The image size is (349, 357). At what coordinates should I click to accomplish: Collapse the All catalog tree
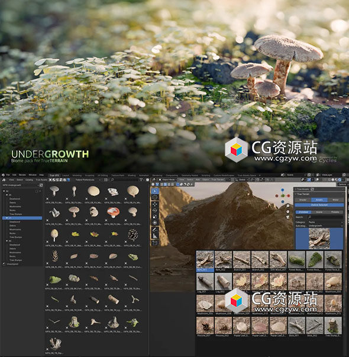4,191
